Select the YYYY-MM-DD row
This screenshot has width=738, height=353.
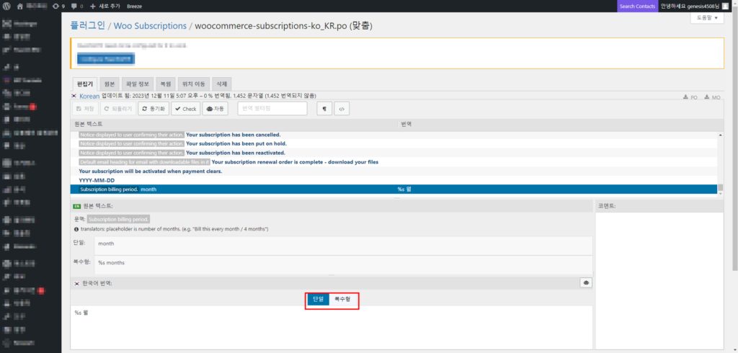[x=394, y=180]
